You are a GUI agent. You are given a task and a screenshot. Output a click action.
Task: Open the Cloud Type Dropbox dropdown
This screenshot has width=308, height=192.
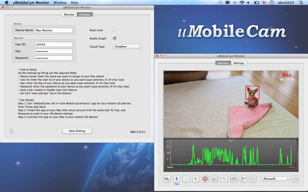tap(127, 46)
